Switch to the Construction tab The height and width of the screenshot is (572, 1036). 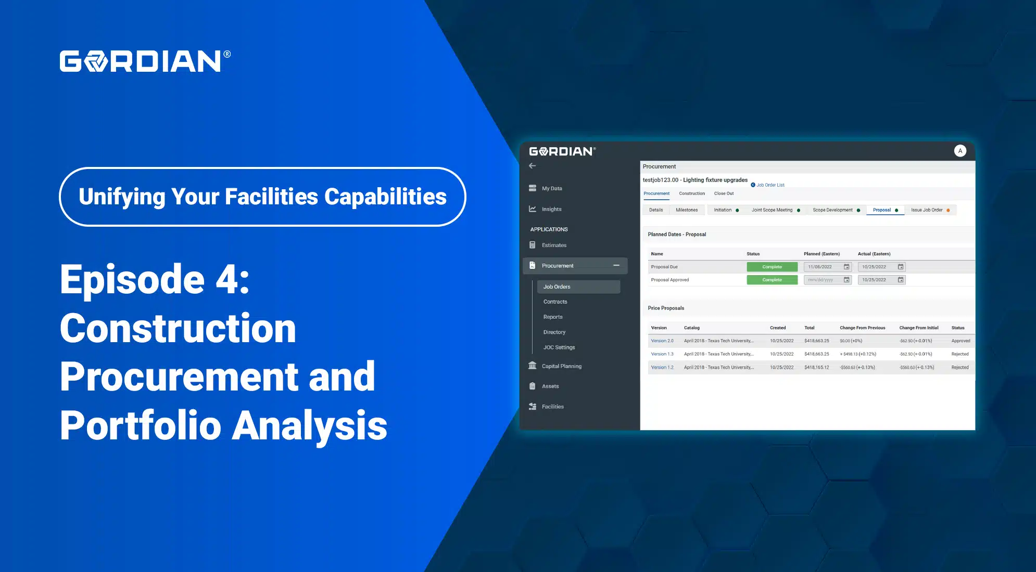pyautogui.click(x=691, y=193)
